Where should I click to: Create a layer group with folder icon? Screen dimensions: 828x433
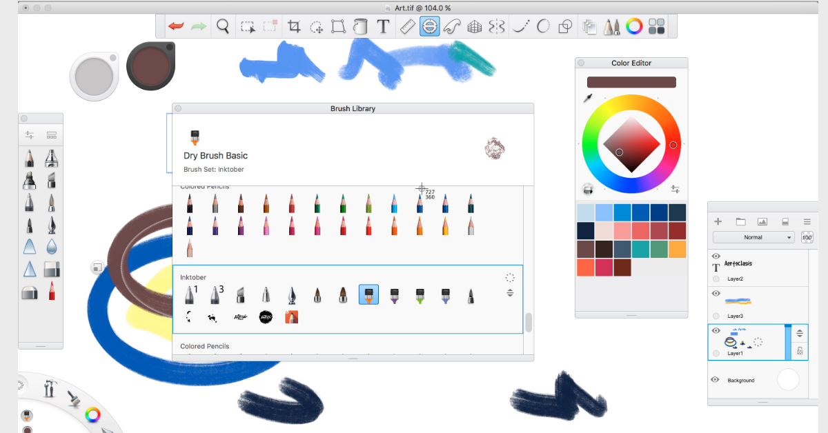click(x=740, y=221)
